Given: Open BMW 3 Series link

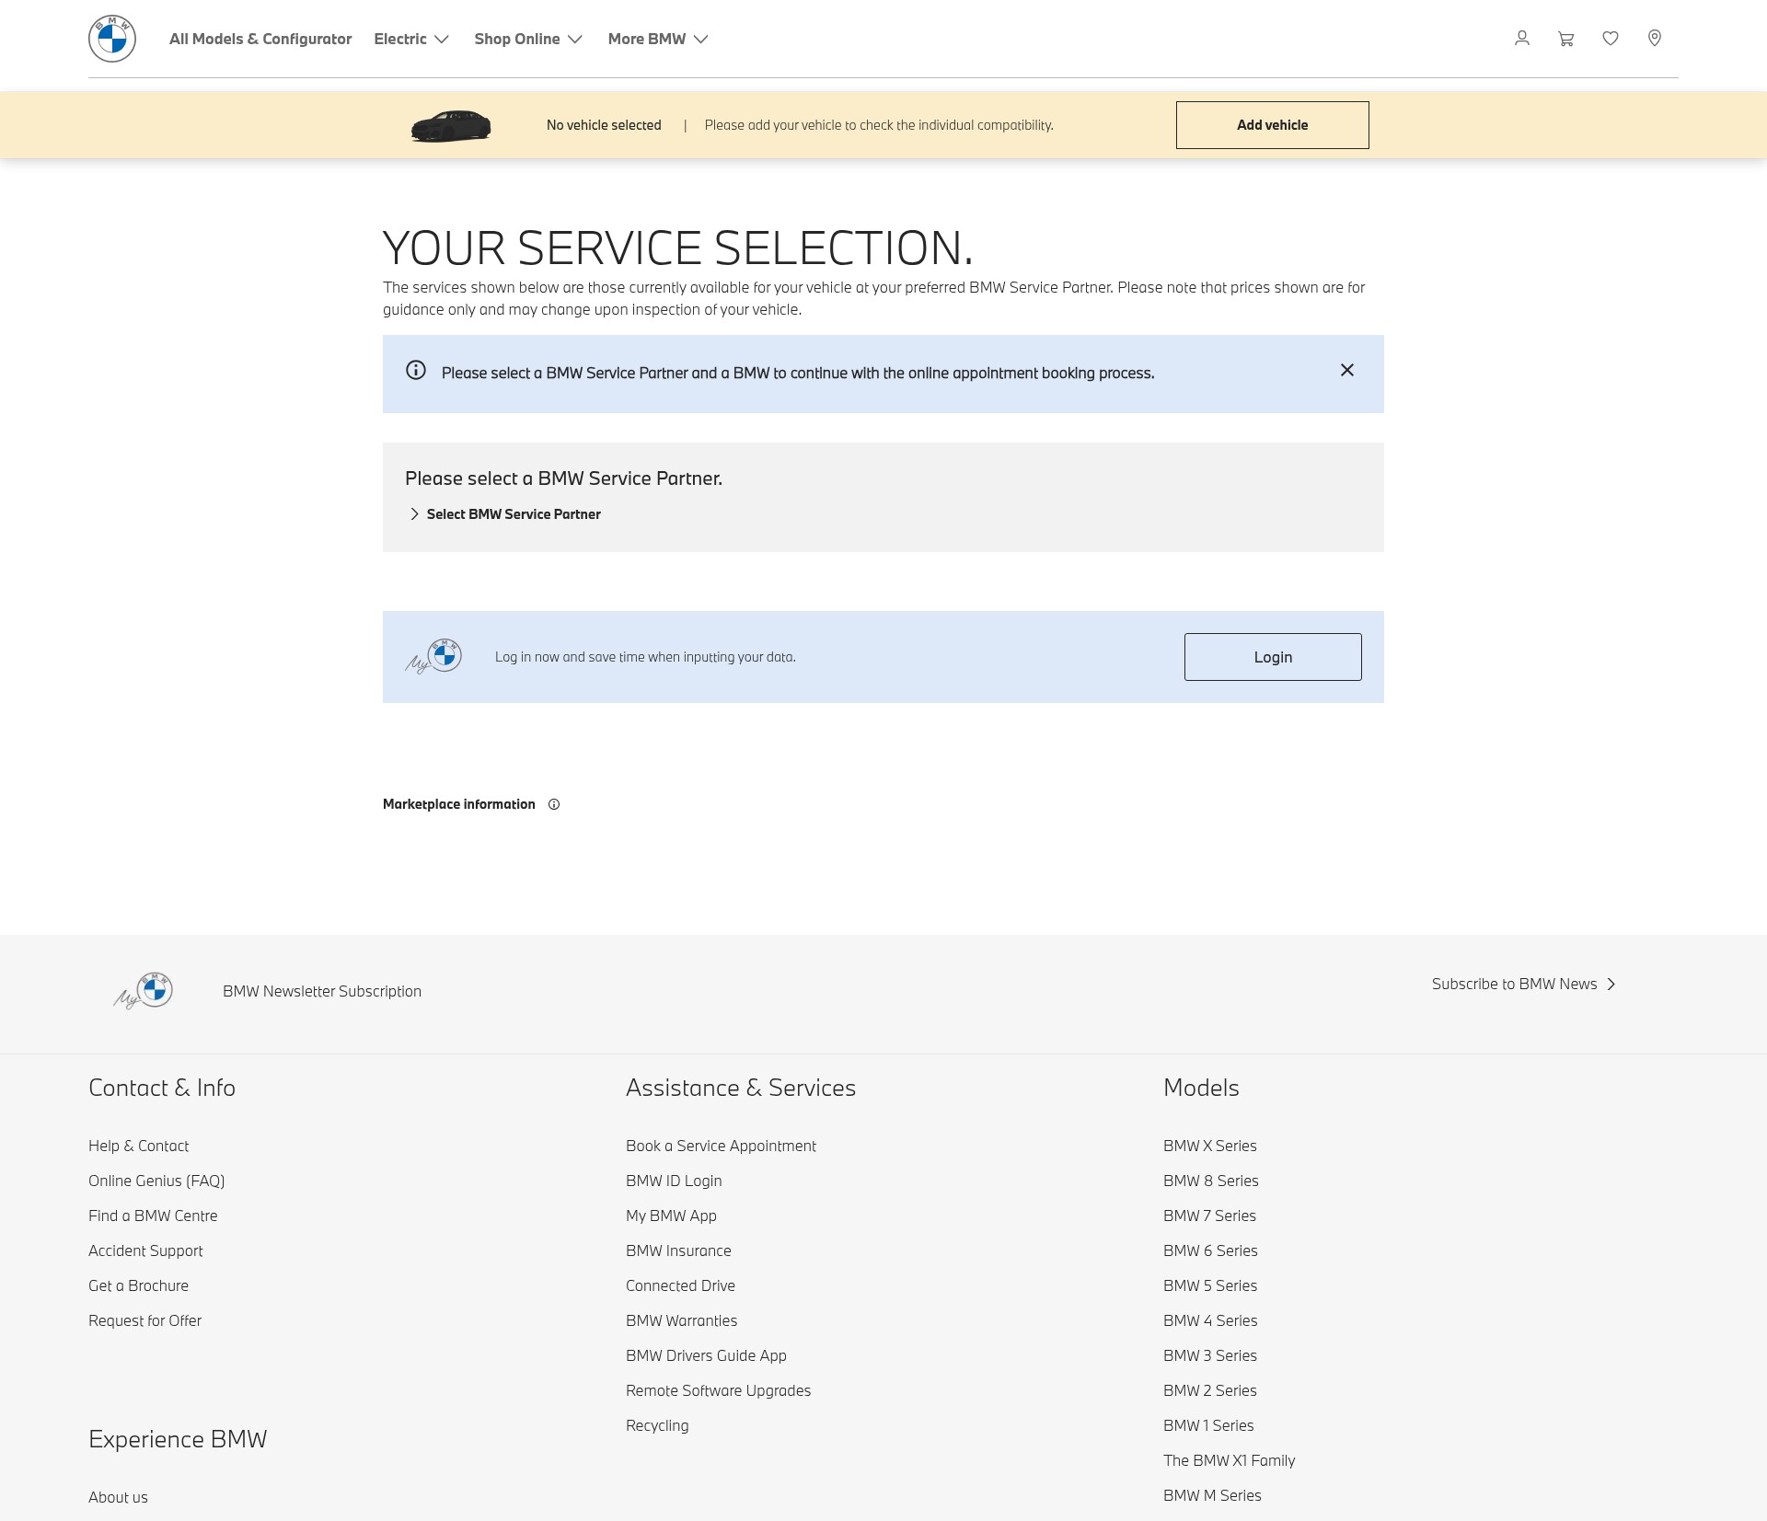Looking at the screenshot, I should point(1210,1356).
